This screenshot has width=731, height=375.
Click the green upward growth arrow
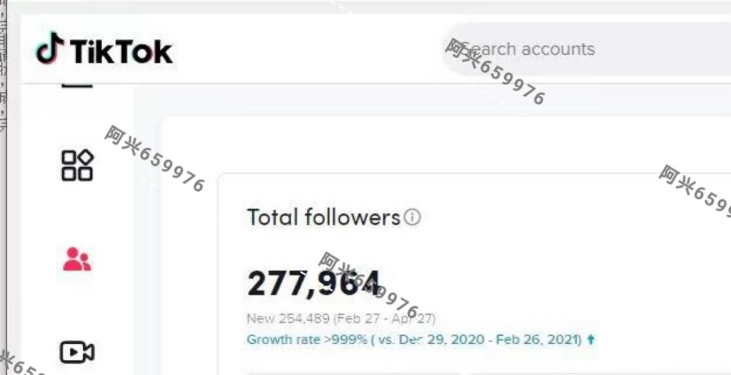click(x=591, y=340)
